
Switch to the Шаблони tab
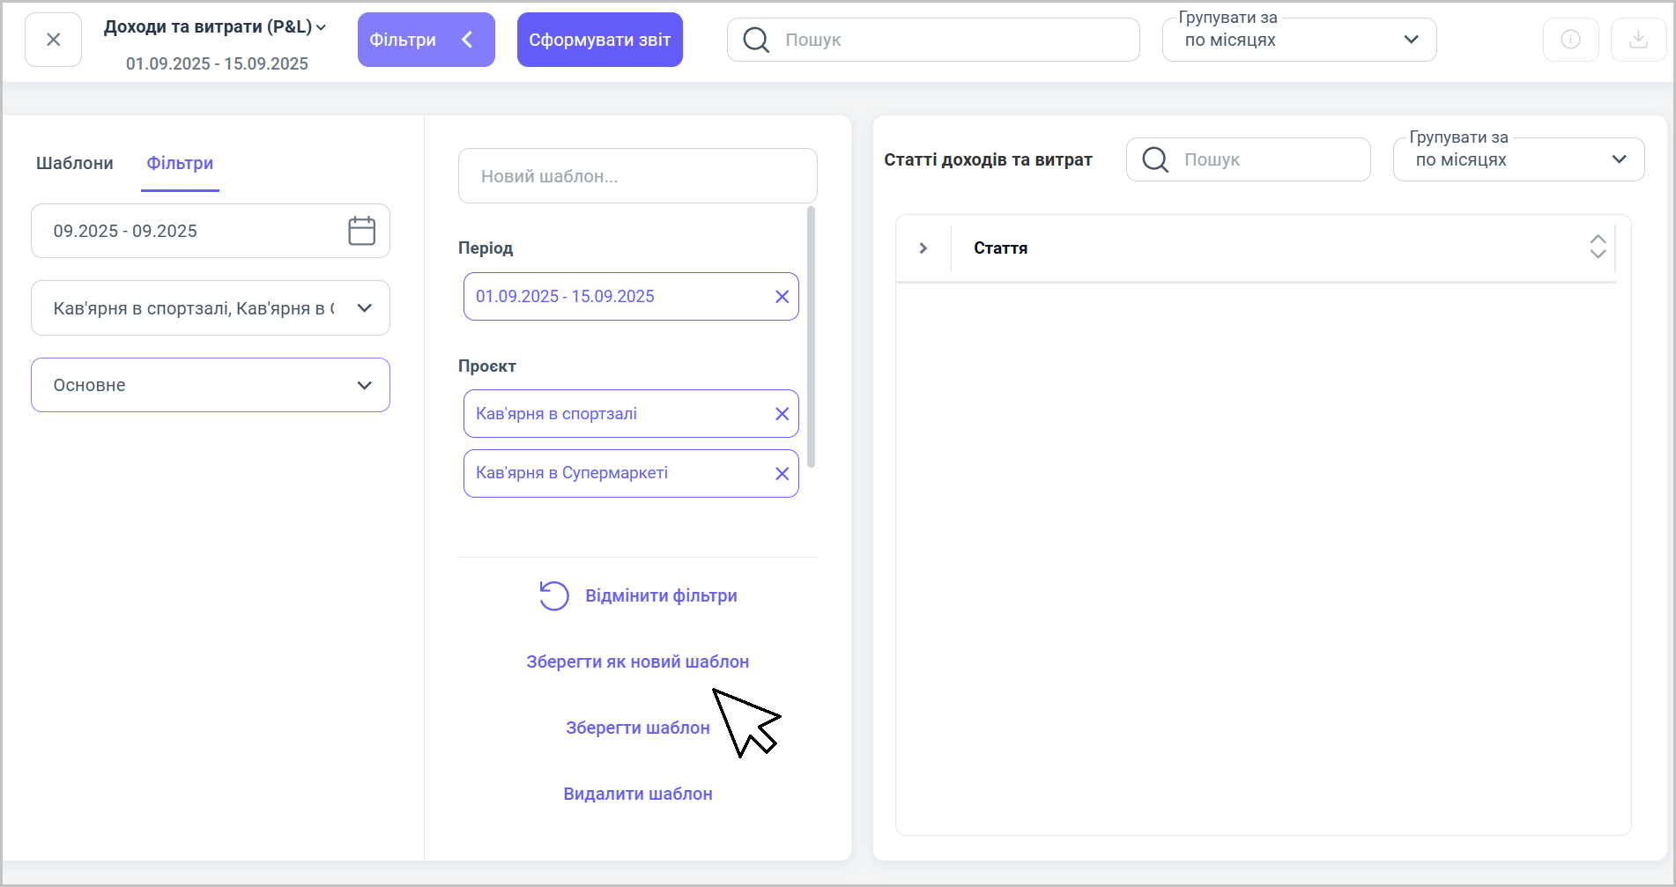pos(75,163)
